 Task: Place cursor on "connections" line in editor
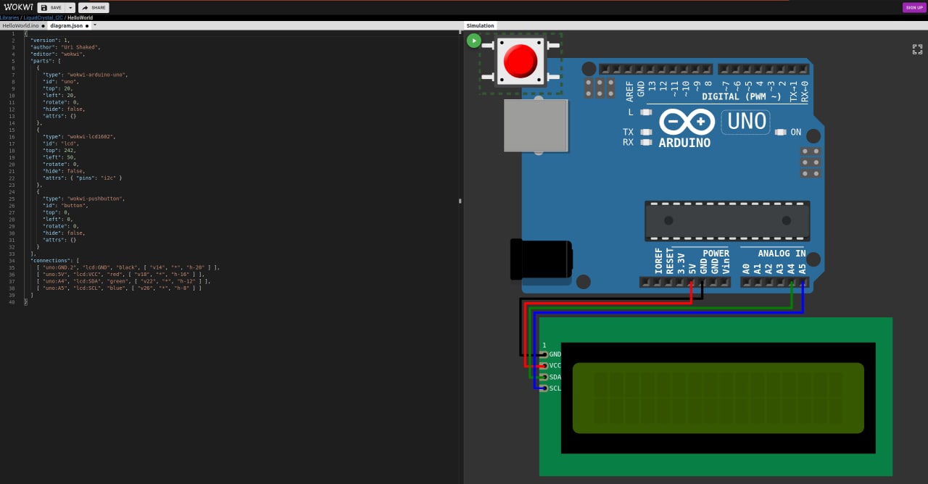(54, 260)
